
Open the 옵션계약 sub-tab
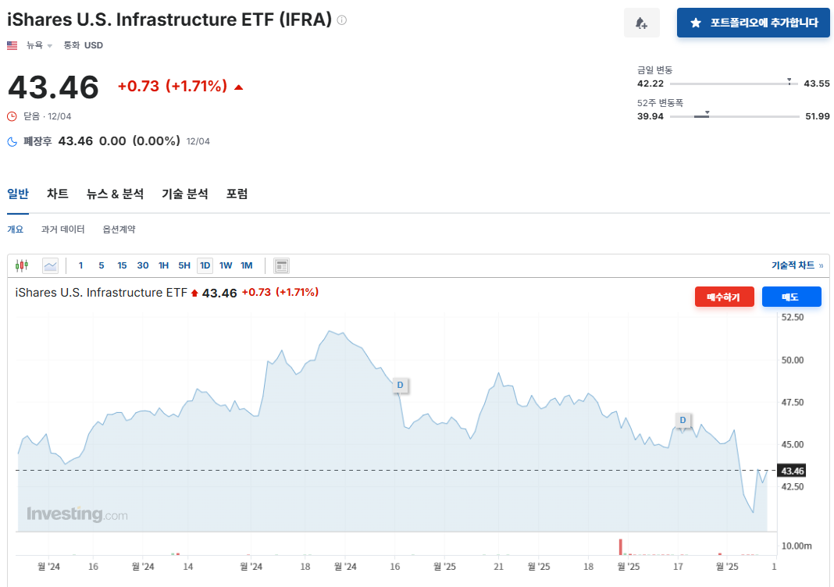(x=119, y=229)
